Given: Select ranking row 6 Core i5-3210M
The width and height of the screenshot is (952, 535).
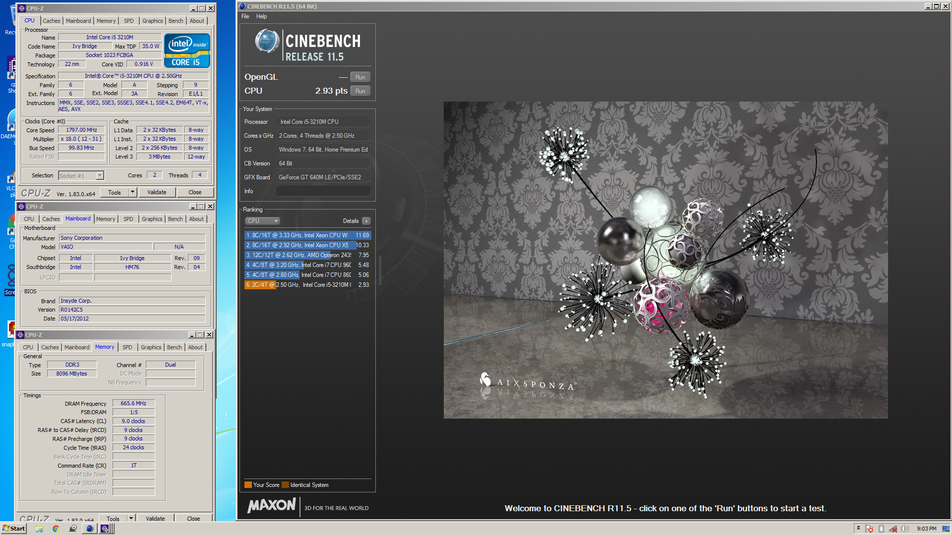Looking at the screenshot, I should 307,285.
